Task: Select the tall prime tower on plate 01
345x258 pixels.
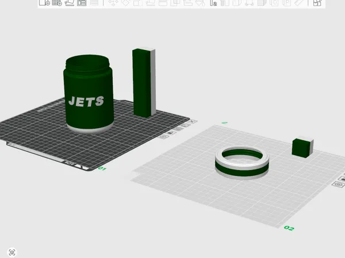Action: click(x=144, y=83)
